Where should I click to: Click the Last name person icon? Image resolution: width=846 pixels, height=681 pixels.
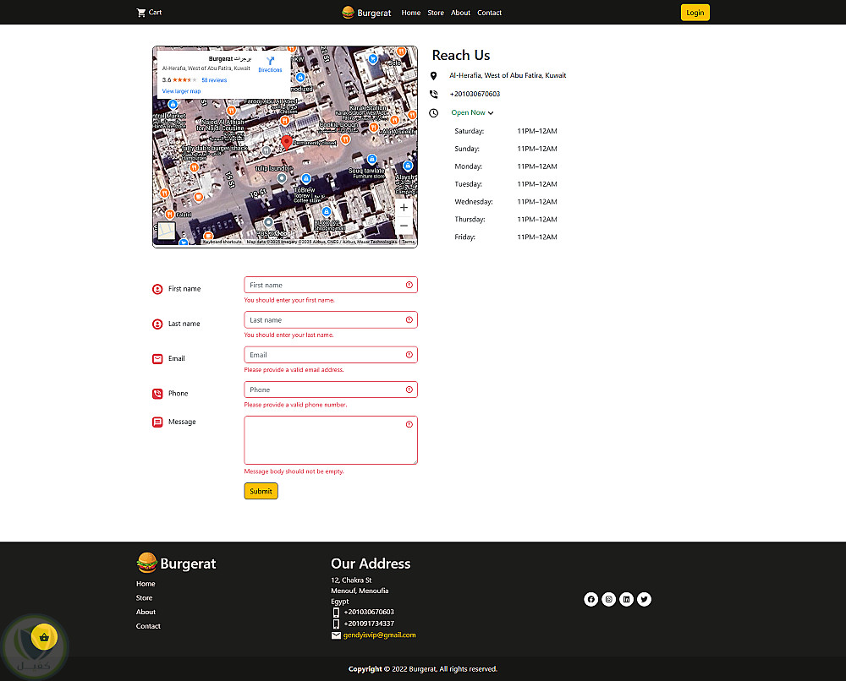157,324
